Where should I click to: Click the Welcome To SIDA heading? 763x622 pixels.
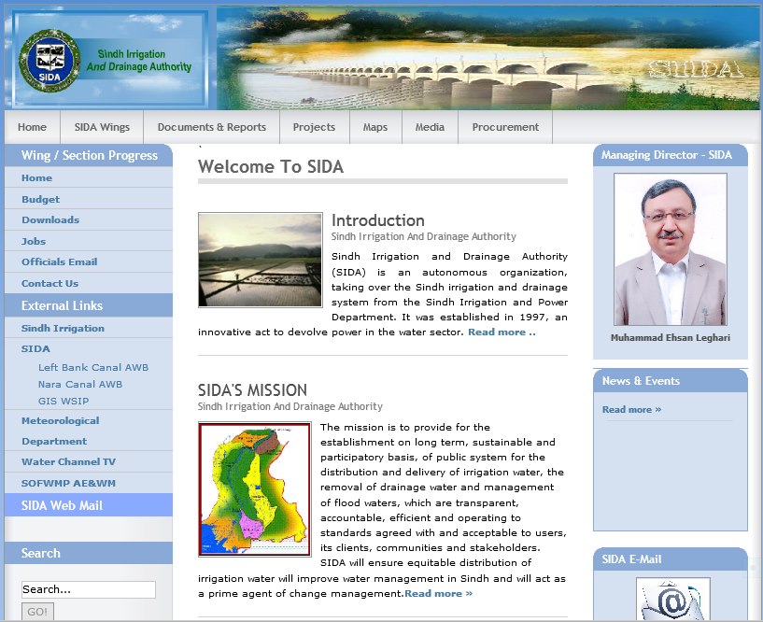(x=271, y=167)
